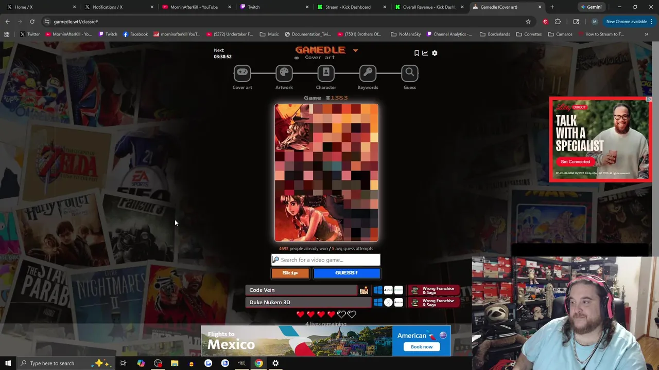Click the address bar URL gamedle.wtf
This screenshot has width=659, height=370.
click(76, 22)
